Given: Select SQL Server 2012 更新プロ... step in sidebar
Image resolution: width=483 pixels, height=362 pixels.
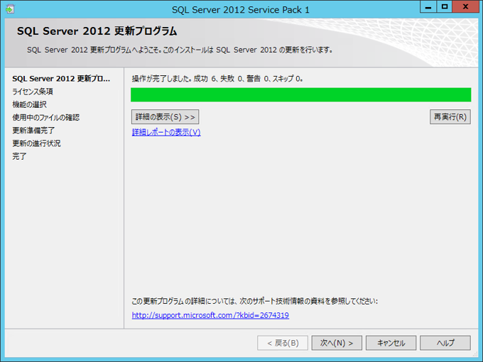Looking at the screenshot, I should [x=61, y=79].
